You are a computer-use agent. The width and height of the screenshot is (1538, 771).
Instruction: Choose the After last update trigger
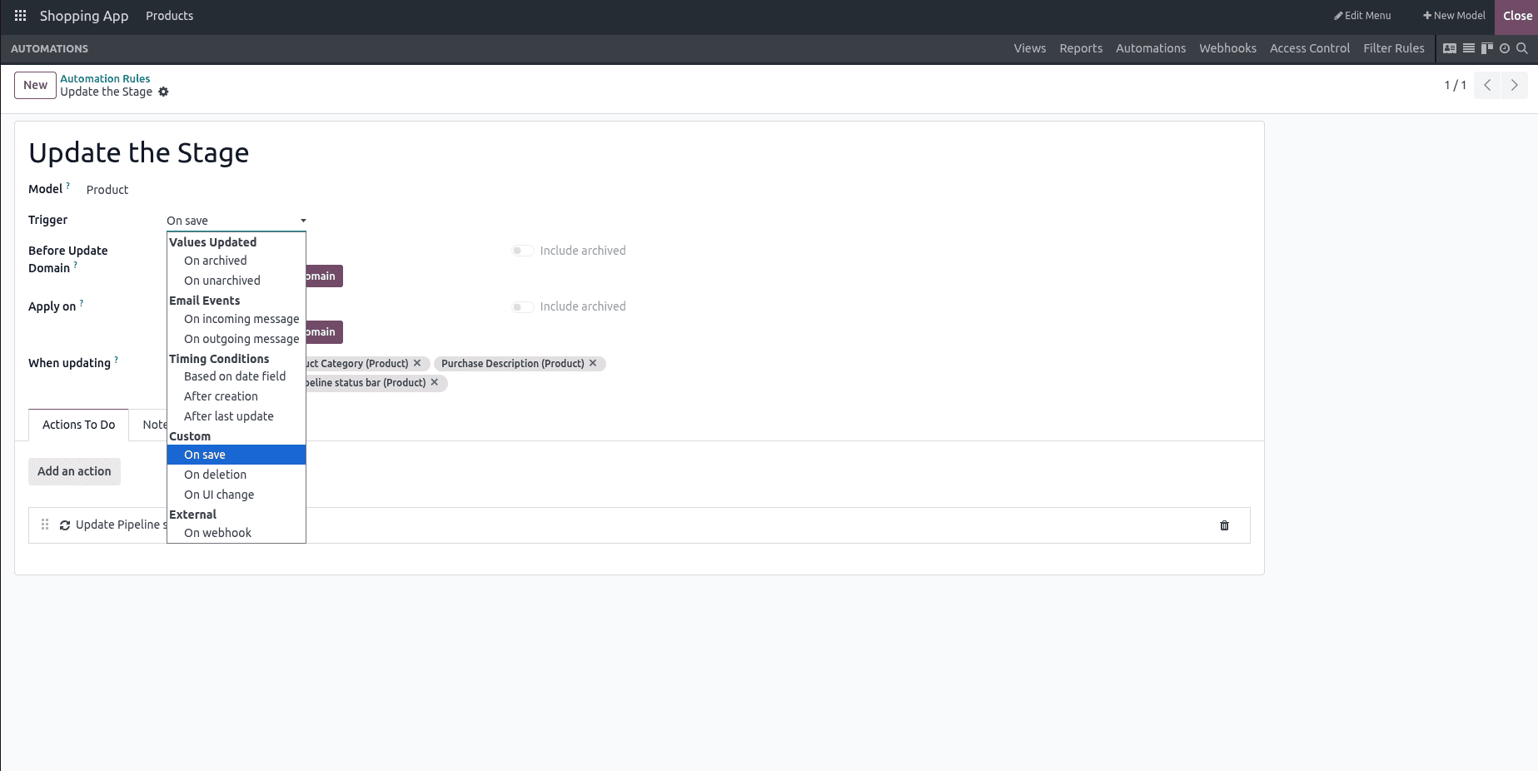tap(236, 416)
